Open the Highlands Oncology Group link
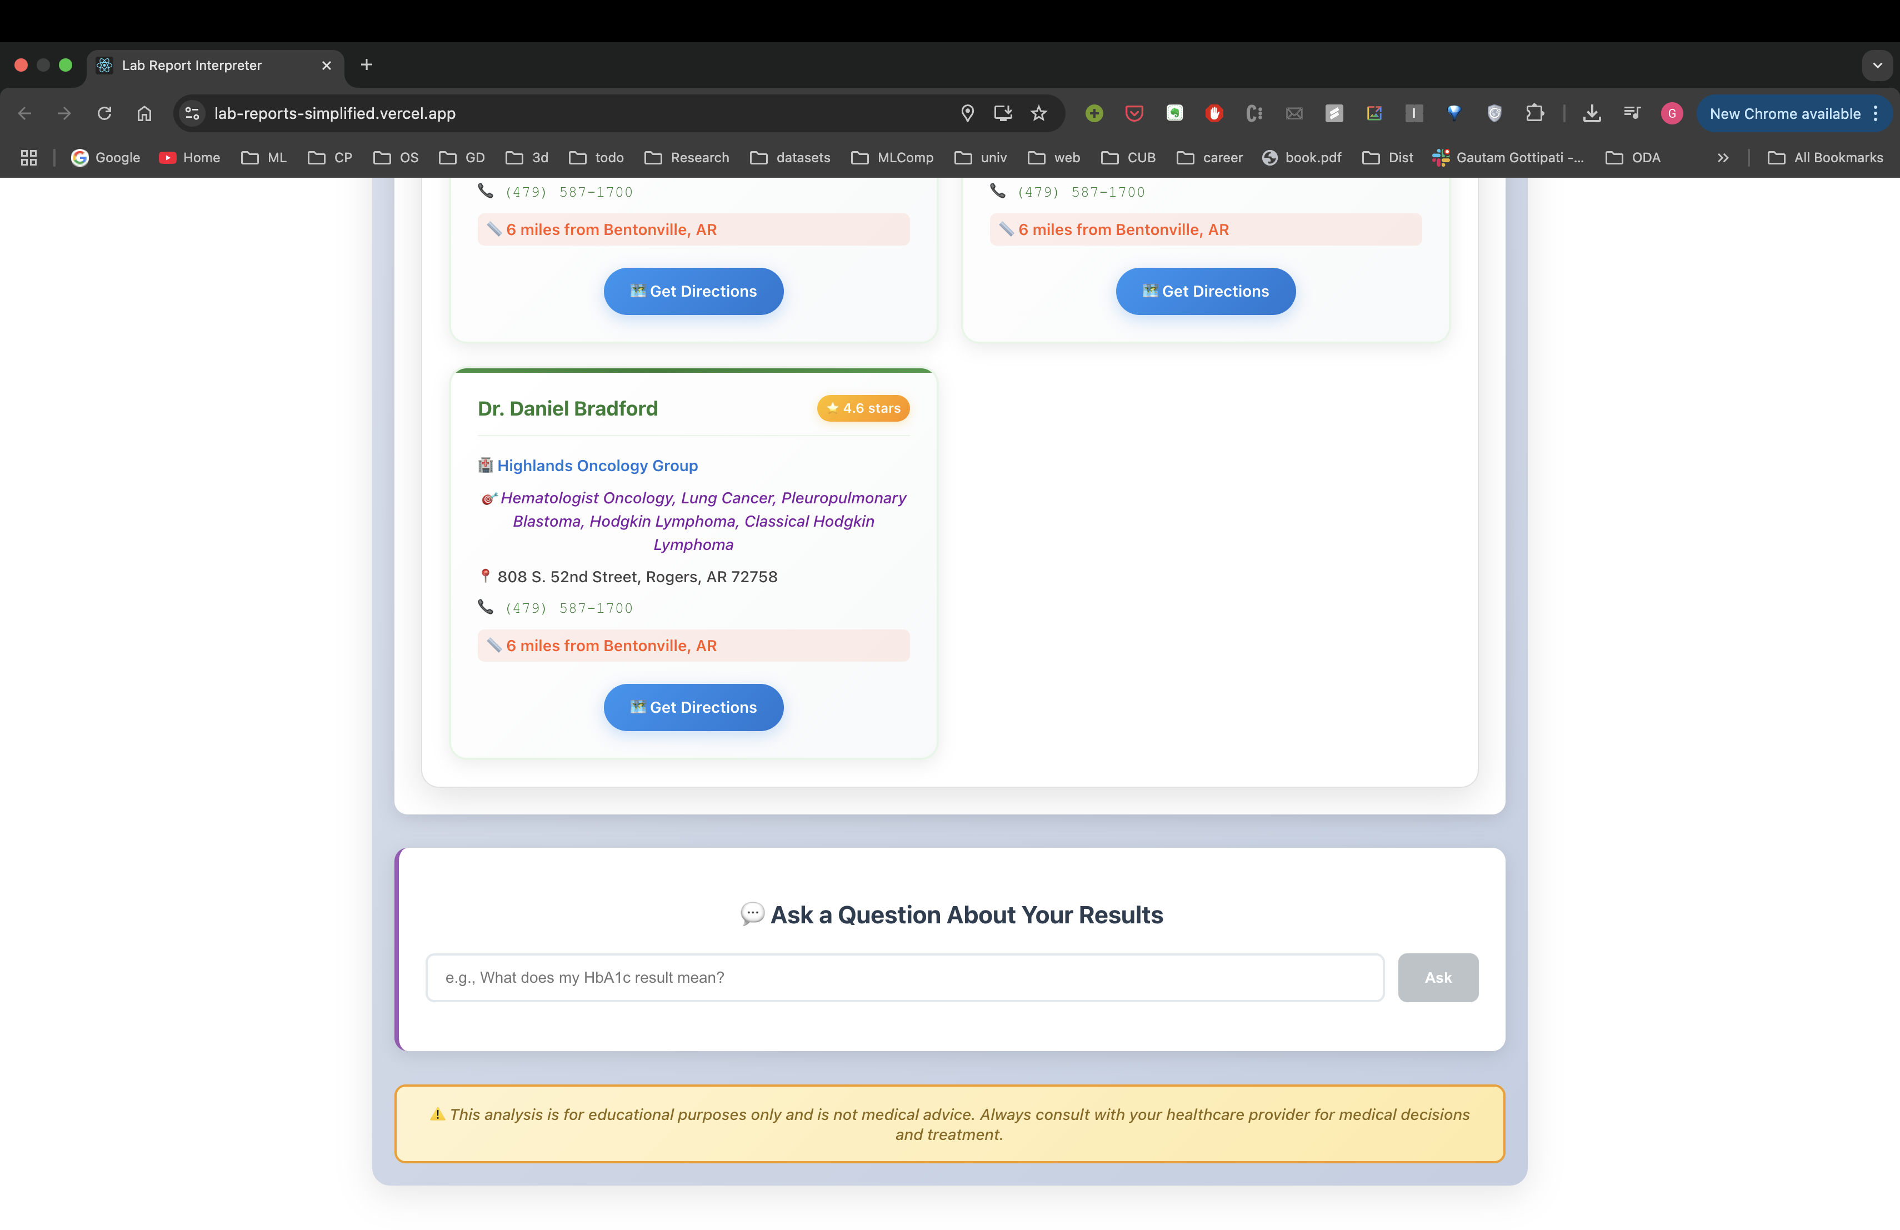Viewport: 1900px width, 1230px height. [x=597, y=466]
